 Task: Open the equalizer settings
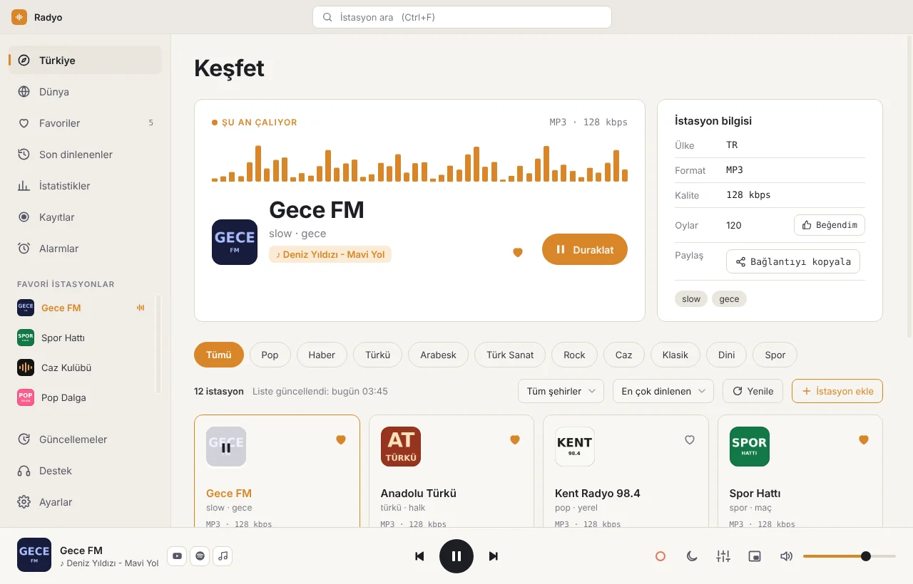point(723,556)
